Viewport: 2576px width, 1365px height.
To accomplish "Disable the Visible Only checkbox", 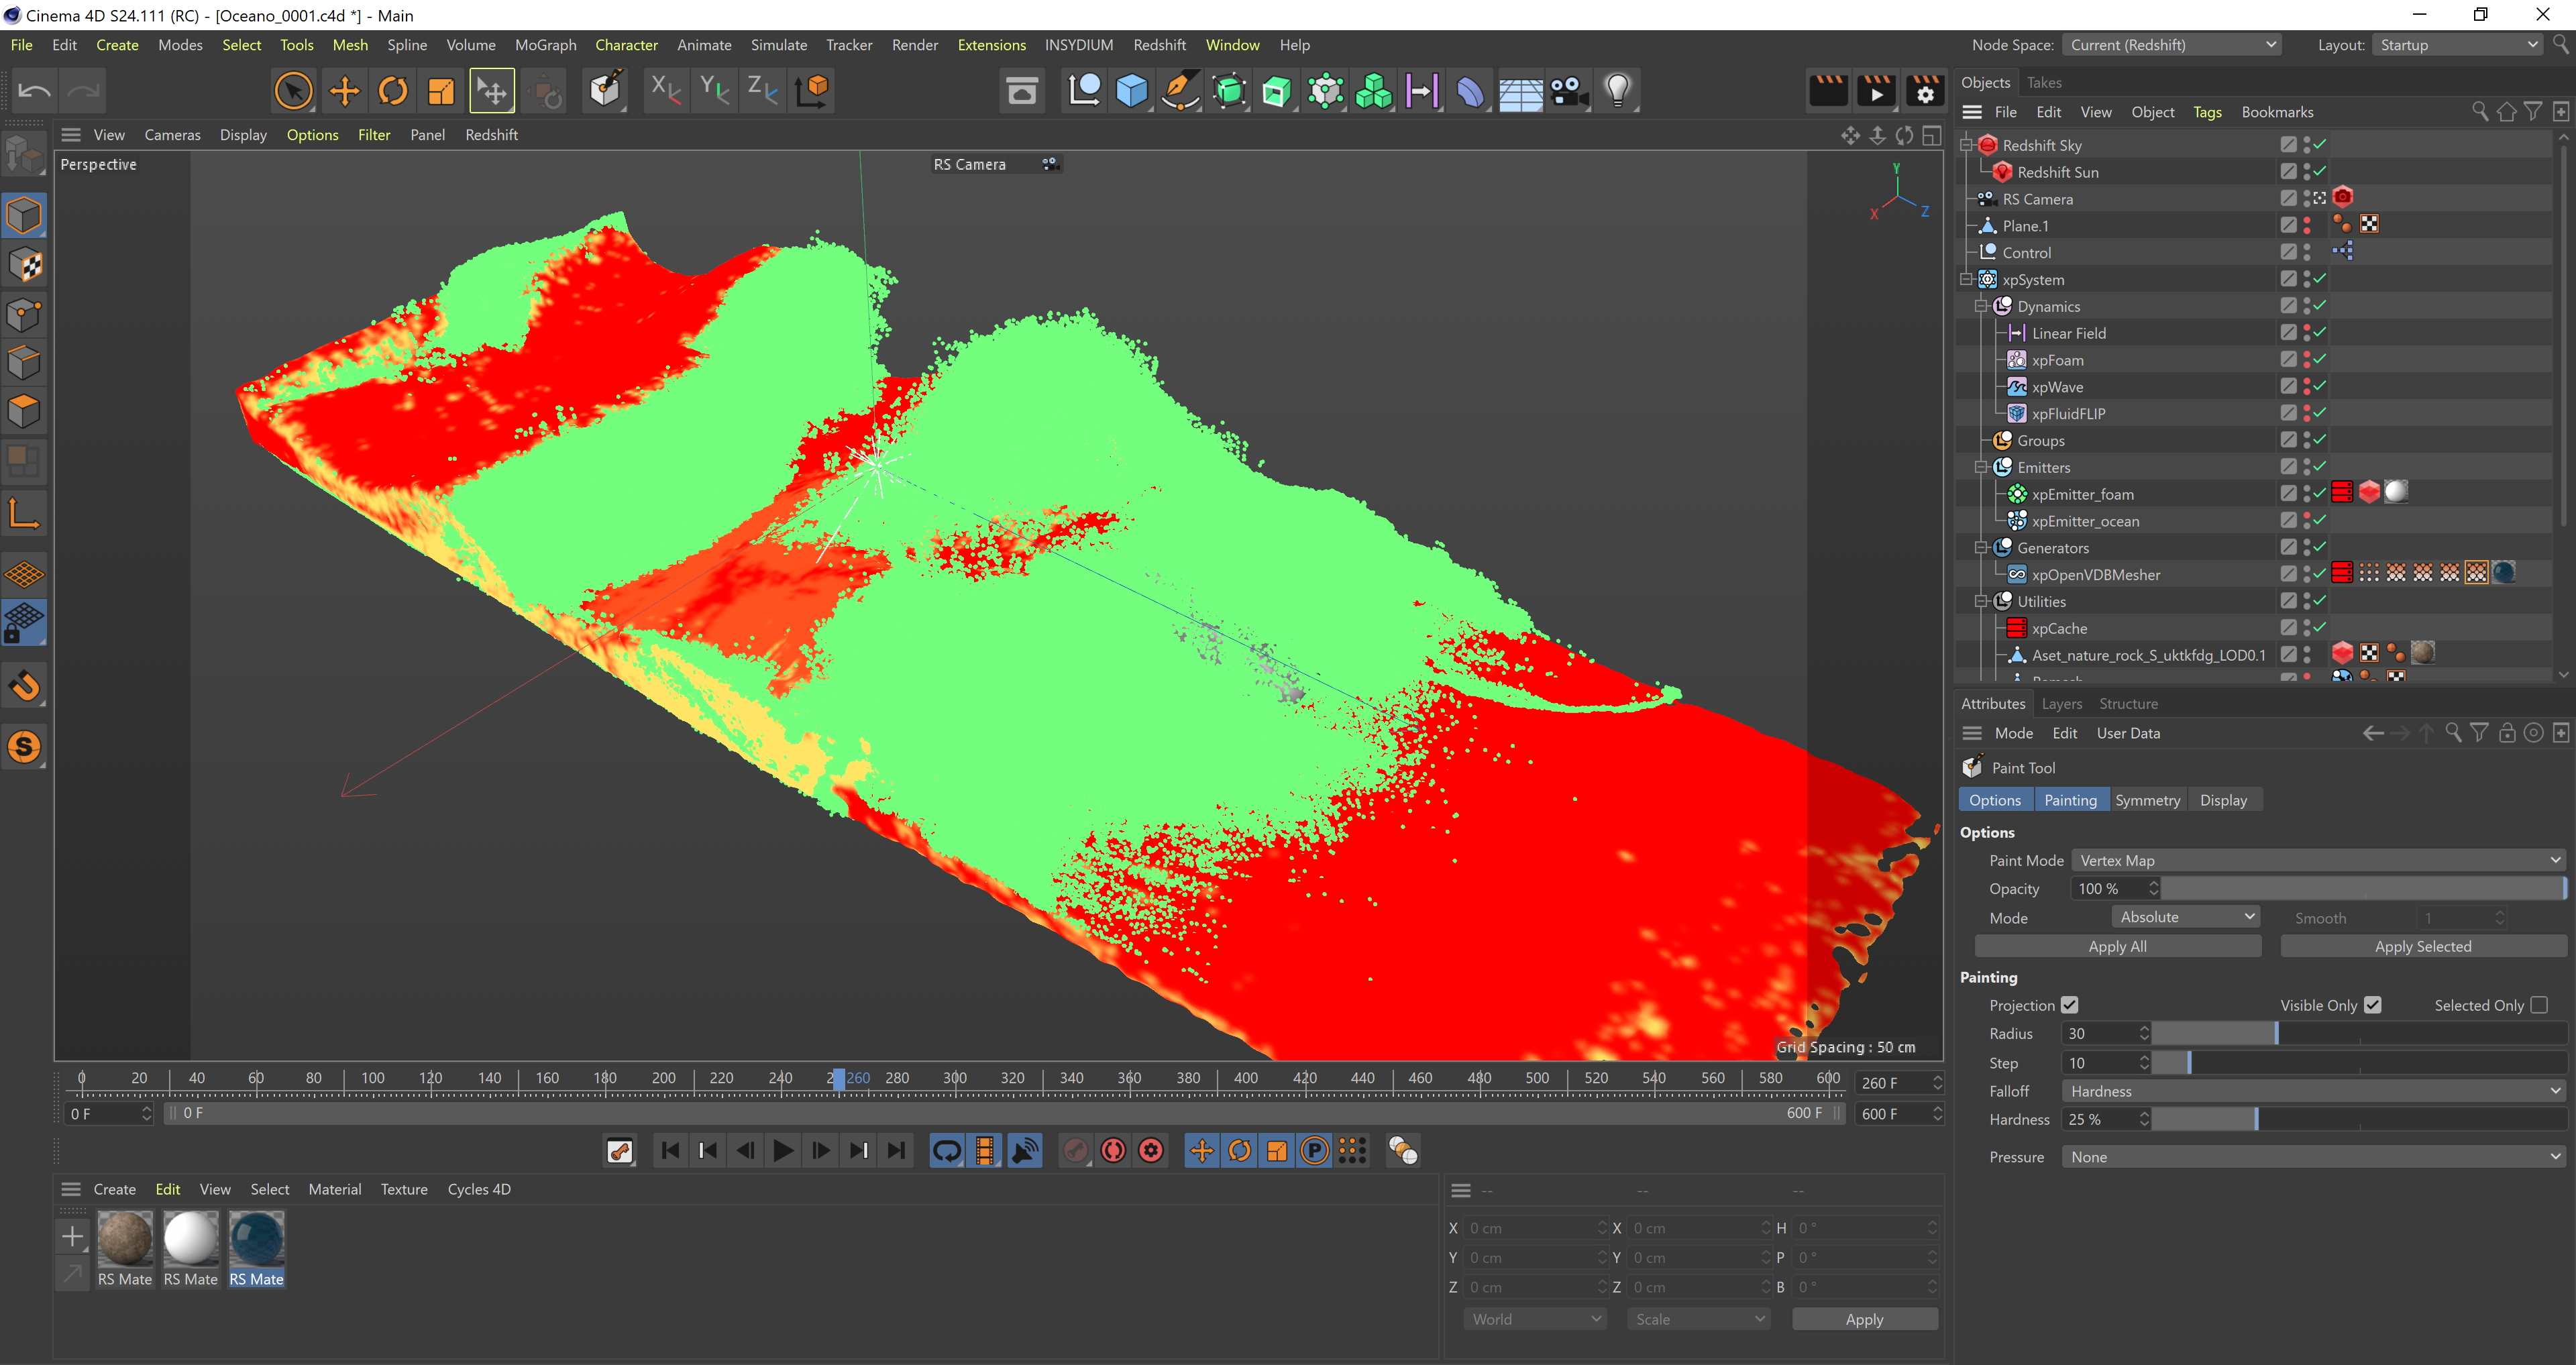I will pos(2373,1005).
